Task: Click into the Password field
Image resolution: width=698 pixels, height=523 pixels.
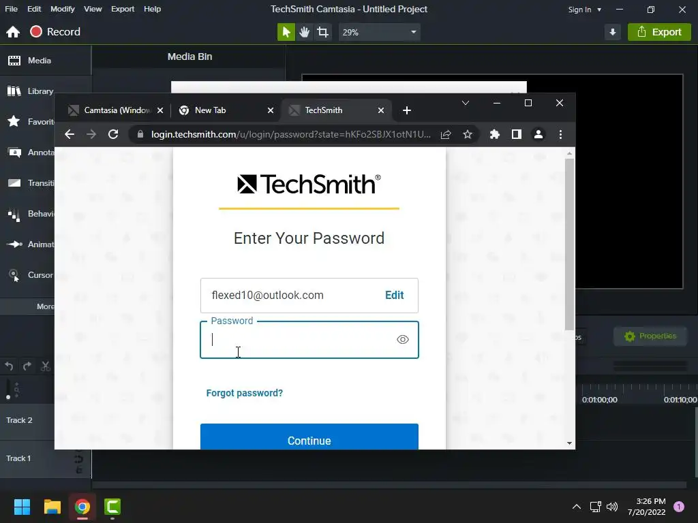Action: pos(309,340)
